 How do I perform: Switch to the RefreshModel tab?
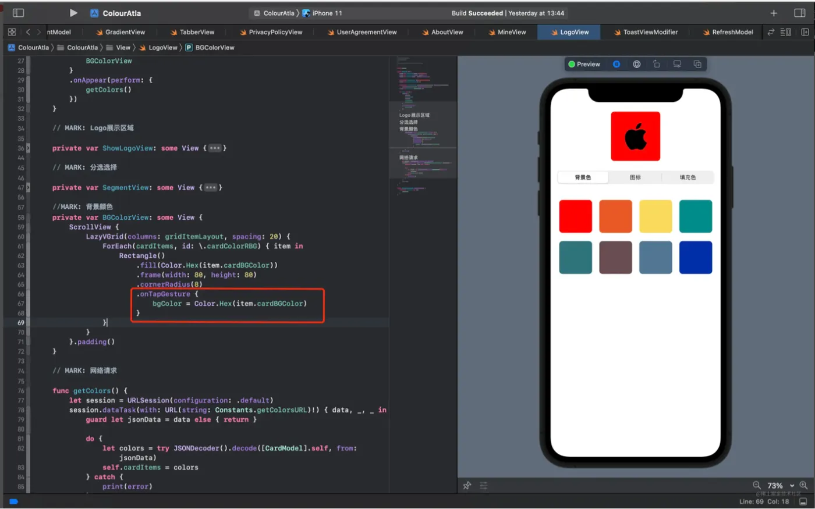(x=728, y=32)
